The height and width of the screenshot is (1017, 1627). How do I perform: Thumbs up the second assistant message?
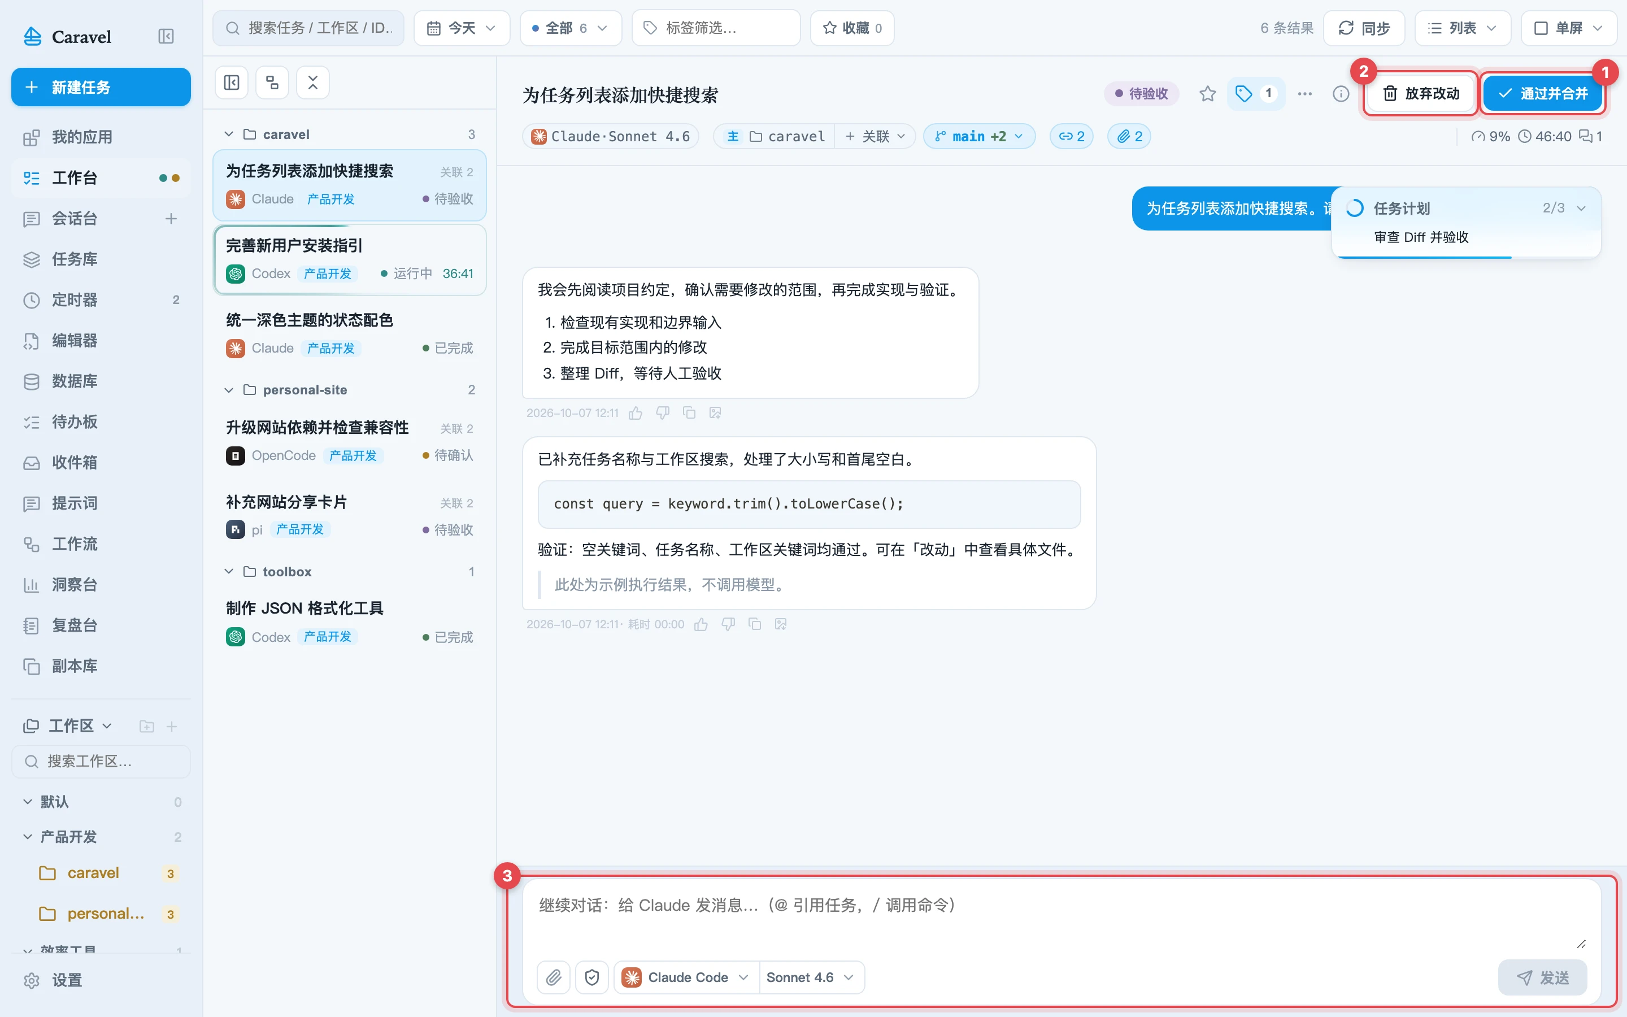pyautogui.click(x=701, y=624)
